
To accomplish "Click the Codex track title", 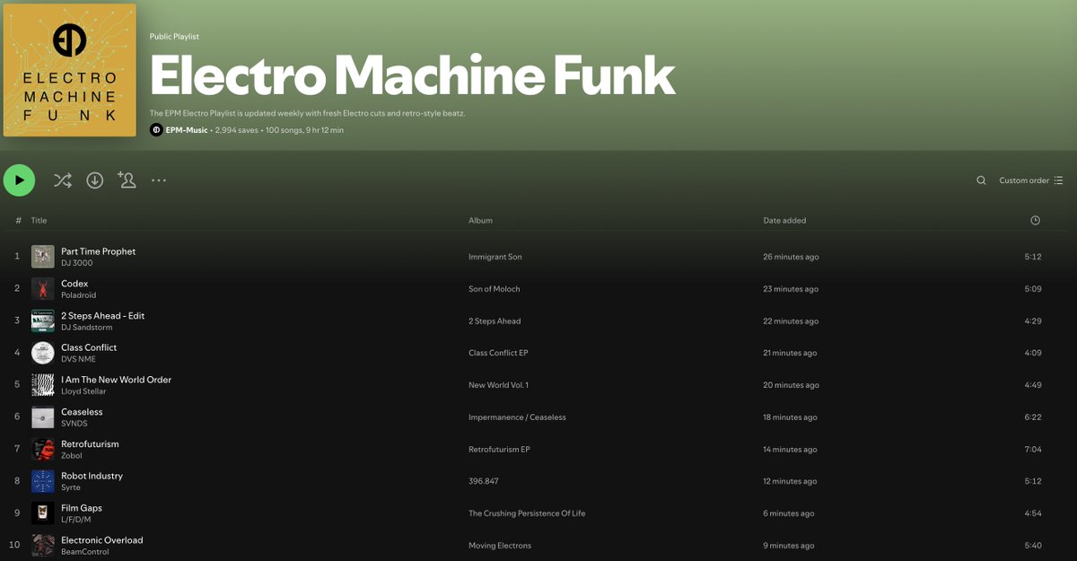I will 74,284.
